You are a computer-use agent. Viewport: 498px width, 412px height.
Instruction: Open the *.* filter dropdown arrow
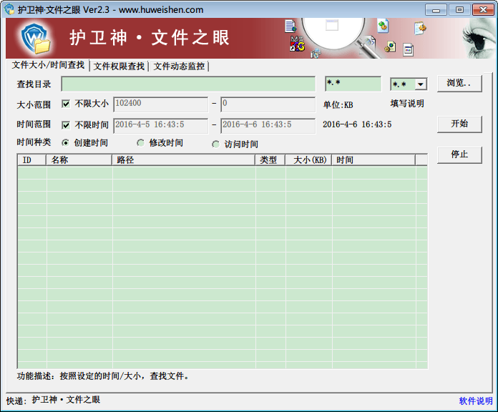point(421,84)
